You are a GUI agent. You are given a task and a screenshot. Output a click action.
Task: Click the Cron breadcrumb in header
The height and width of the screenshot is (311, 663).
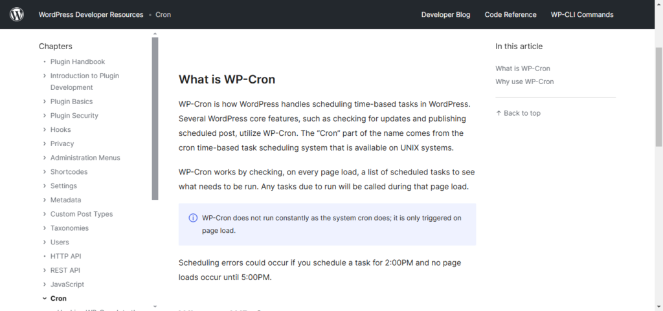(x=163, y=15)
